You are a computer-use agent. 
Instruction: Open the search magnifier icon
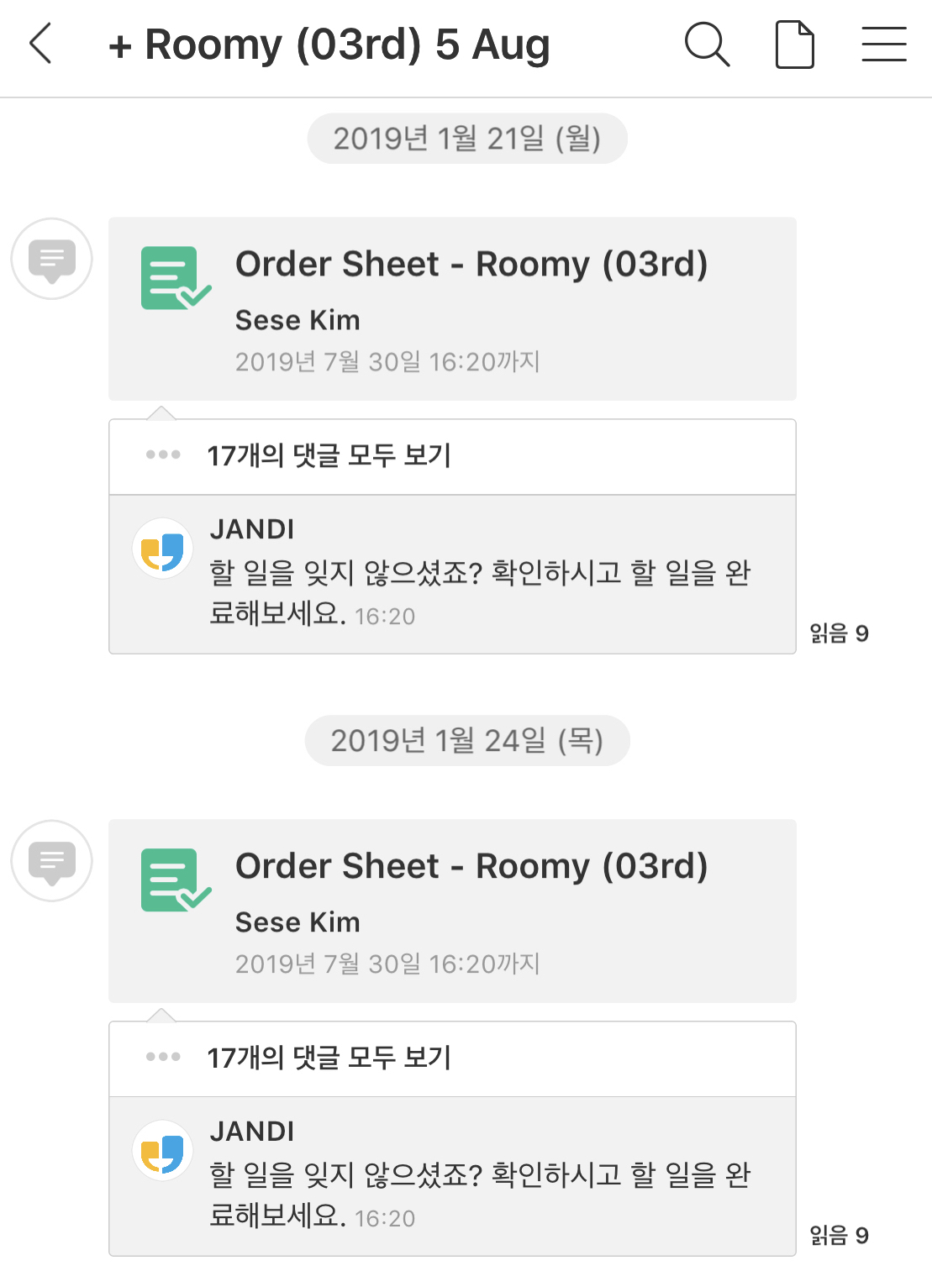coord(707,44)
